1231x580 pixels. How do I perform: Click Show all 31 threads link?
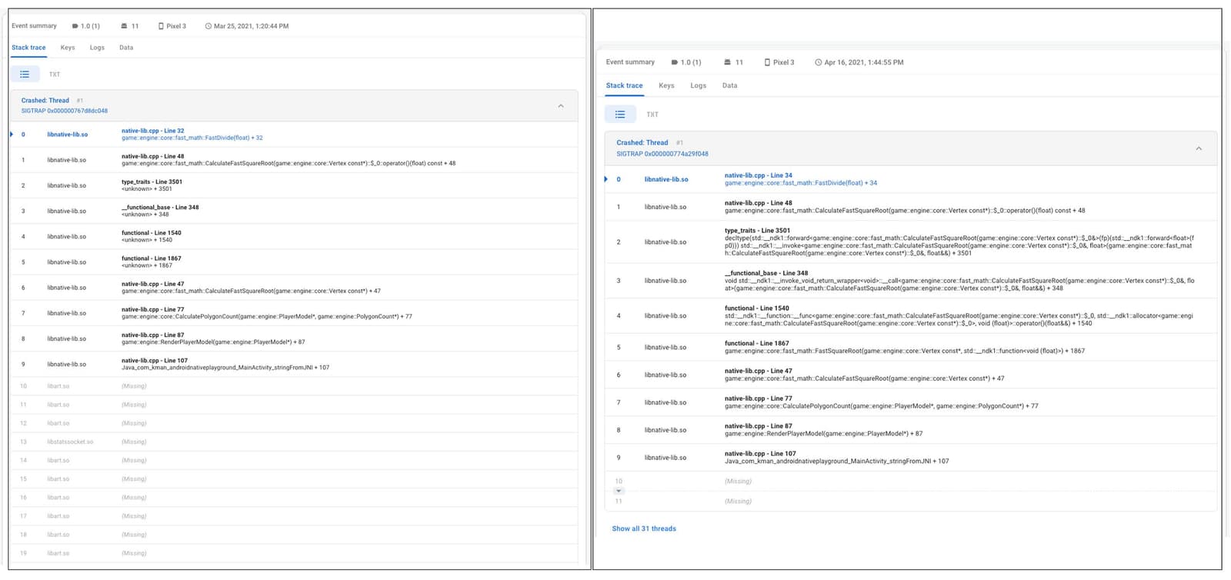pos(644,528)
